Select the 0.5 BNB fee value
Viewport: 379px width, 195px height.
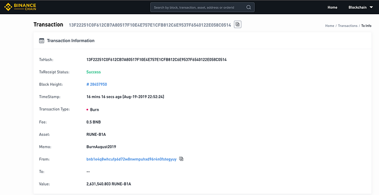pos(93,122)
